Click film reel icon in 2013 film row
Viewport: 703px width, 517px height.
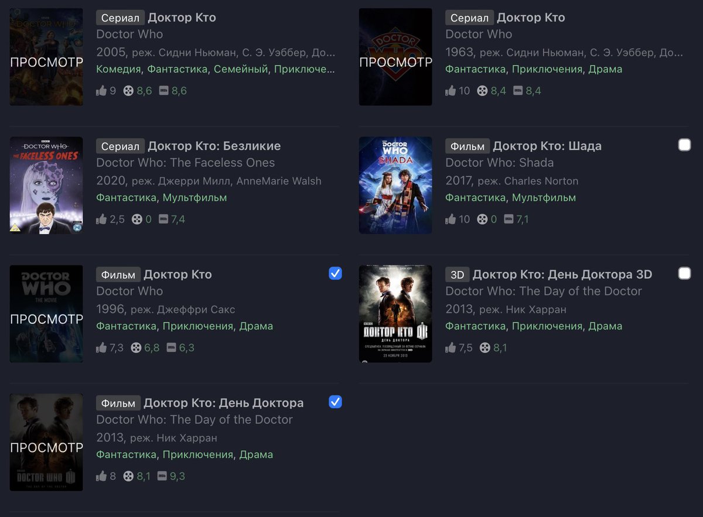(129, 476)
